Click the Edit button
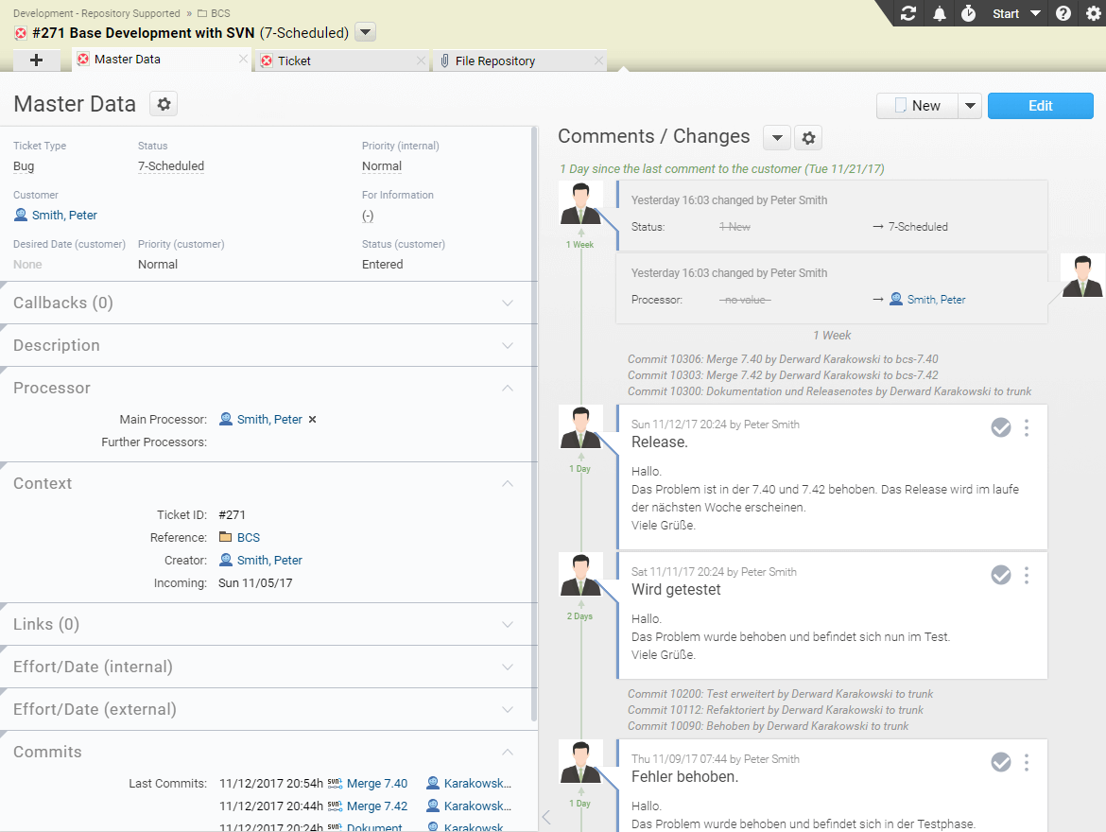Screen dimensions: 1106x832 (x=1040, y=105)
